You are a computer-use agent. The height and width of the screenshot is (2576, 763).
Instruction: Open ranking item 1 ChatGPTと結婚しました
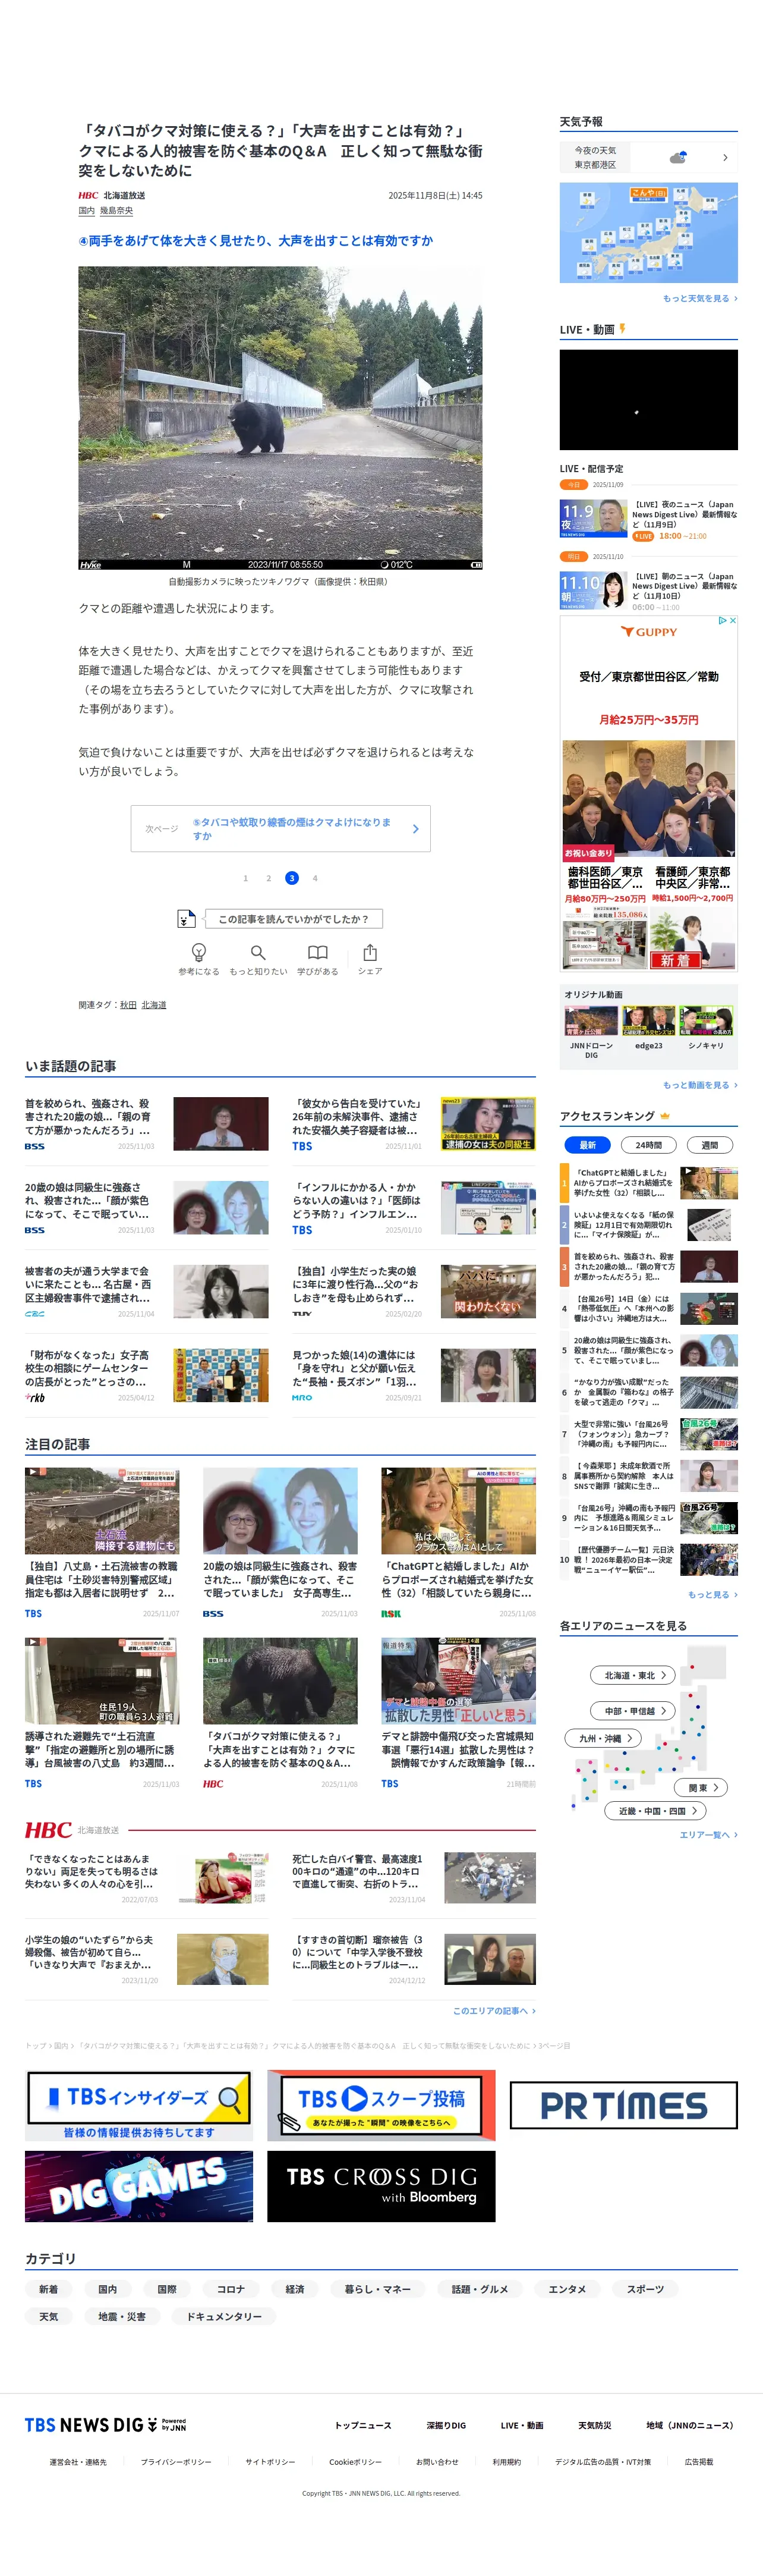click(x=650, y=1183)
